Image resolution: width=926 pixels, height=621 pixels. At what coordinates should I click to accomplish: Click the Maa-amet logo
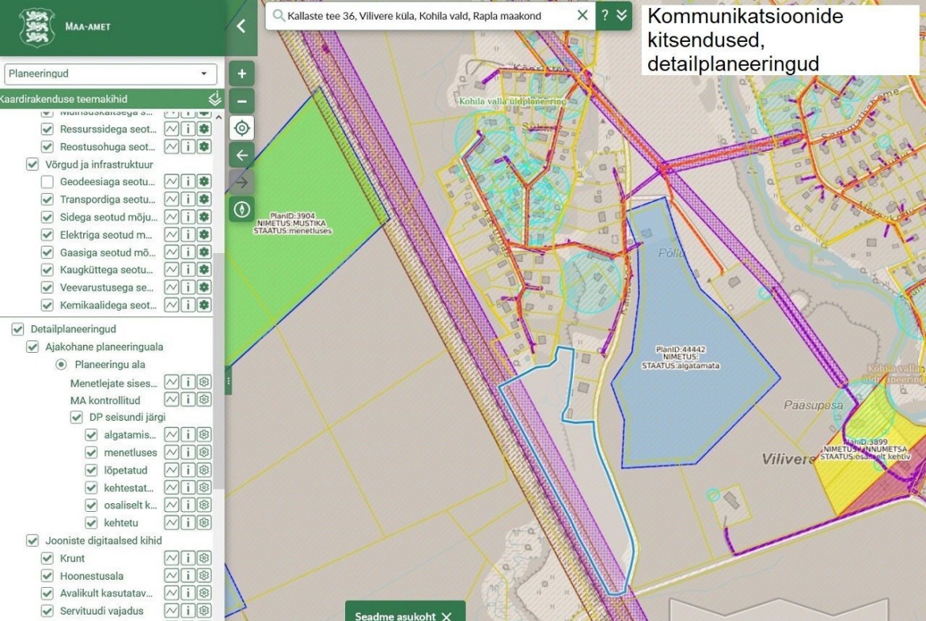click(36, 27)
